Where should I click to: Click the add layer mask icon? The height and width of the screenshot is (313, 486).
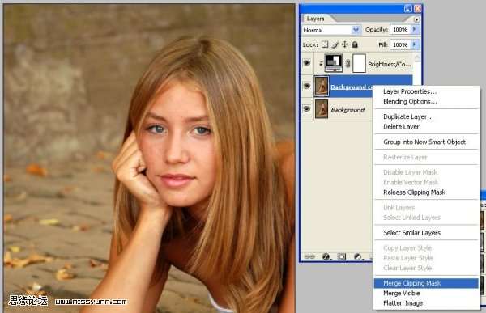click(x=342, y=256)
